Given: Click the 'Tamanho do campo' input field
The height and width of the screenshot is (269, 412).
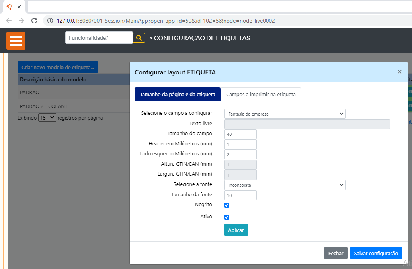Looking at the screenshot, I should 240,134.
